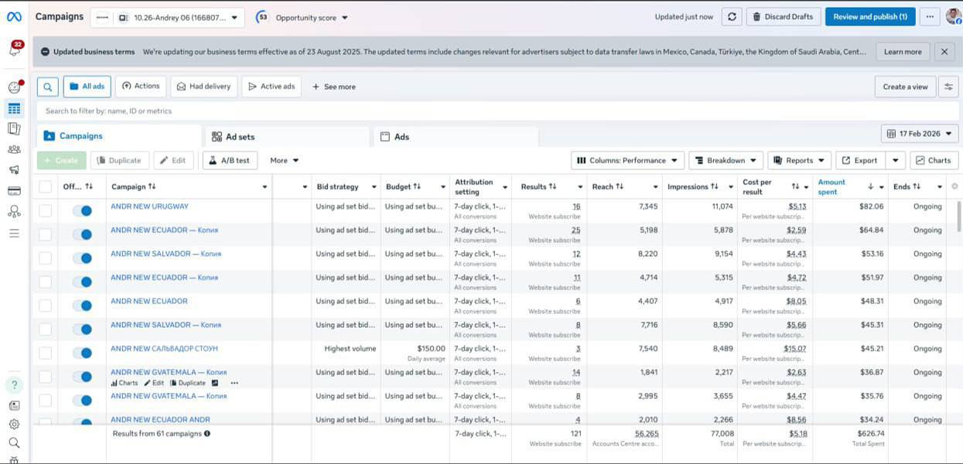Click the search magnifier filter icon
The width and height of the screenshot is (963, 464).
tap(47, 87)
